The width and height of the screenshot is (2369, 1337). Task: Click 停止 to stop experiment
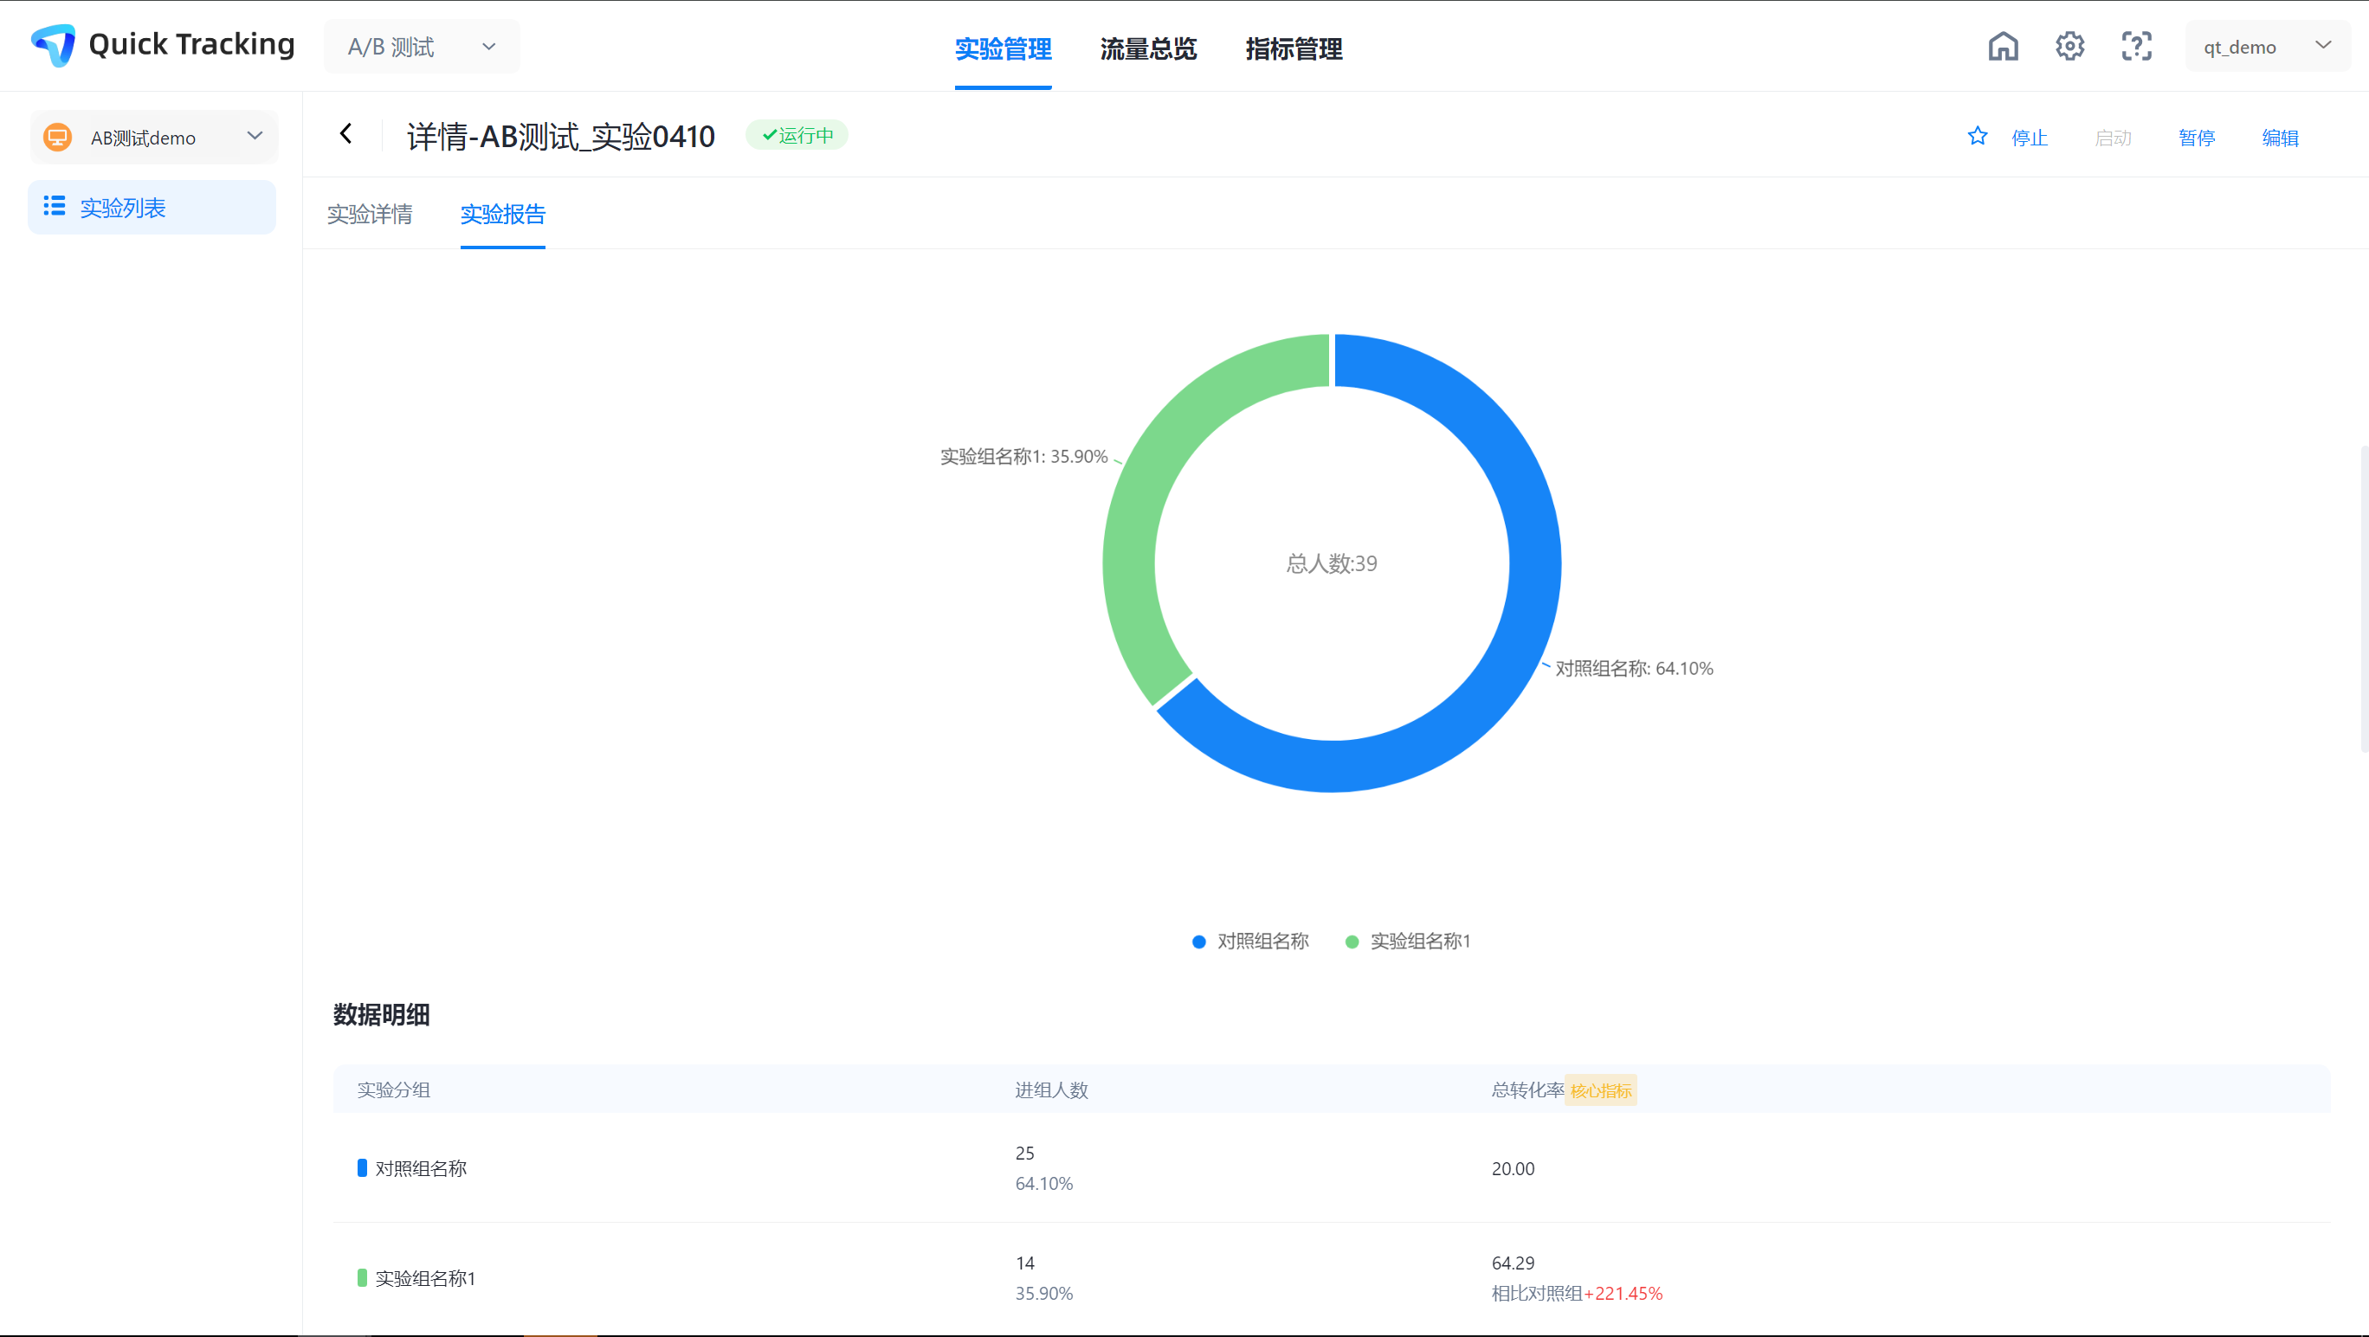pyautogui.click(x=2029, y=138)
